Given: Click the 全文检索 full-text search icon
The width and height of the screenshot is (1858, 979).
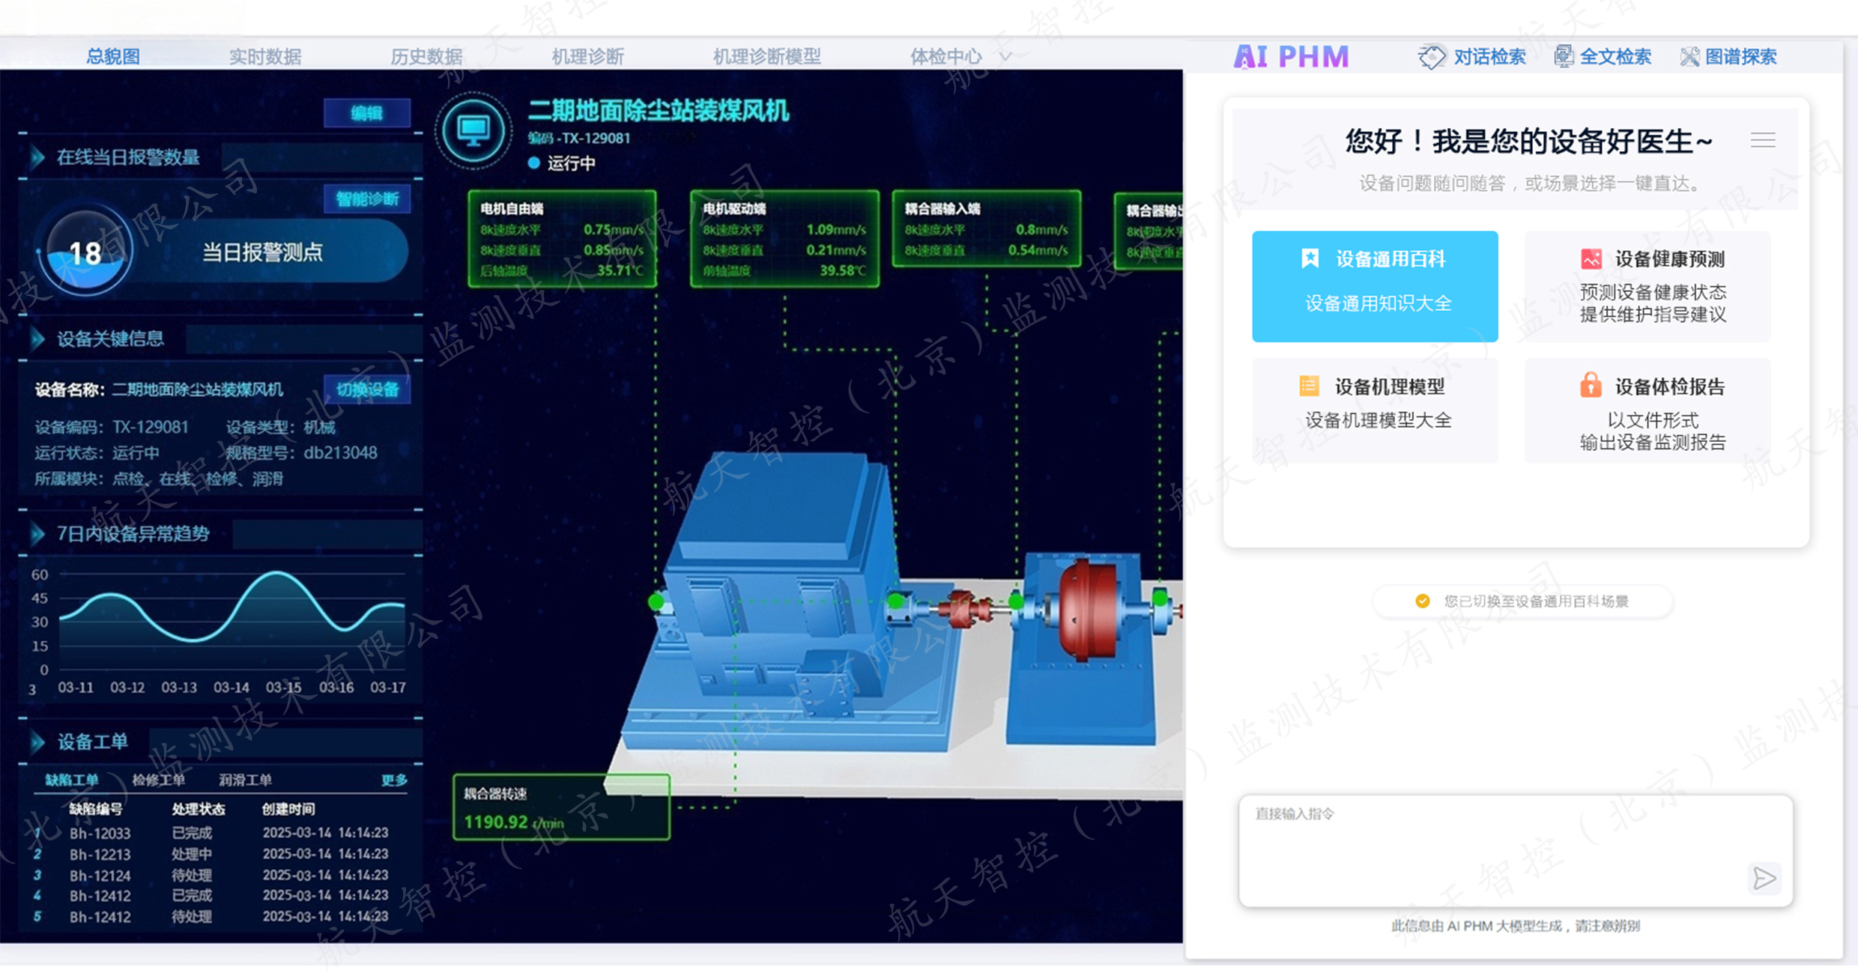Looking at the screenshot, I should tap(1564, 57).
